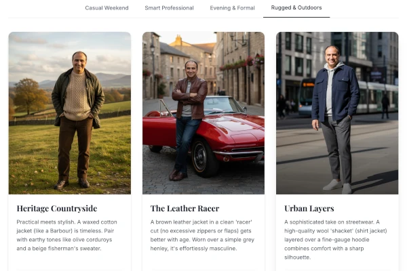
Task: Open the Smart Professional tab
Action: click(169, 8)
